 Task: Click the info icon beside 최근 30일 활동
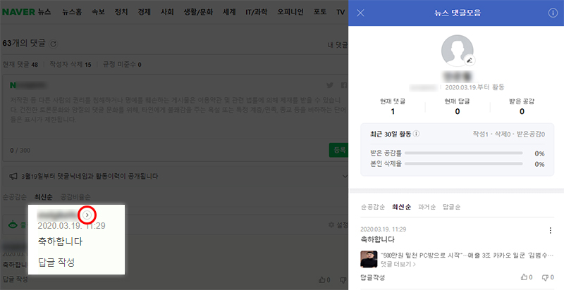416,134
